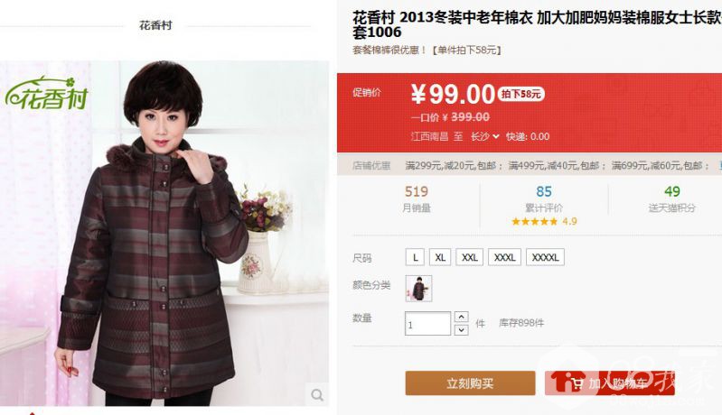Open the 长沙 destination city dropdown
The height and width of the screenshot is (415, 722).
484,136
